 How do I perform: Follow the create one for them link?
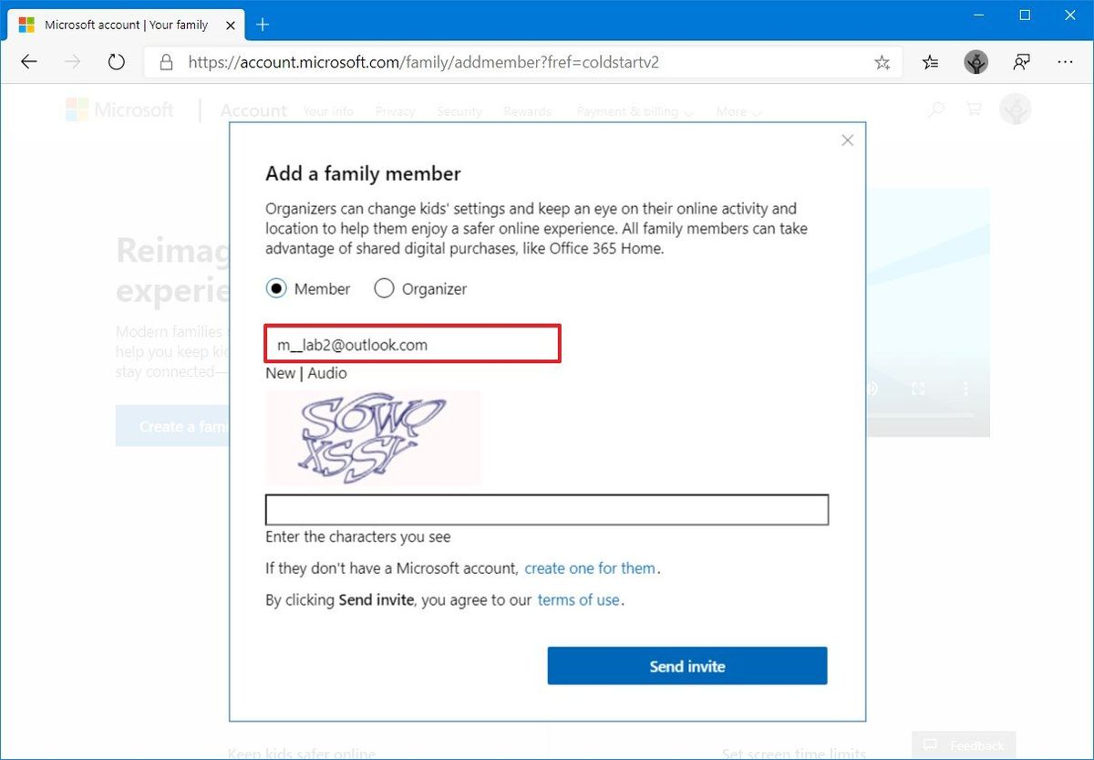[591, 567]
